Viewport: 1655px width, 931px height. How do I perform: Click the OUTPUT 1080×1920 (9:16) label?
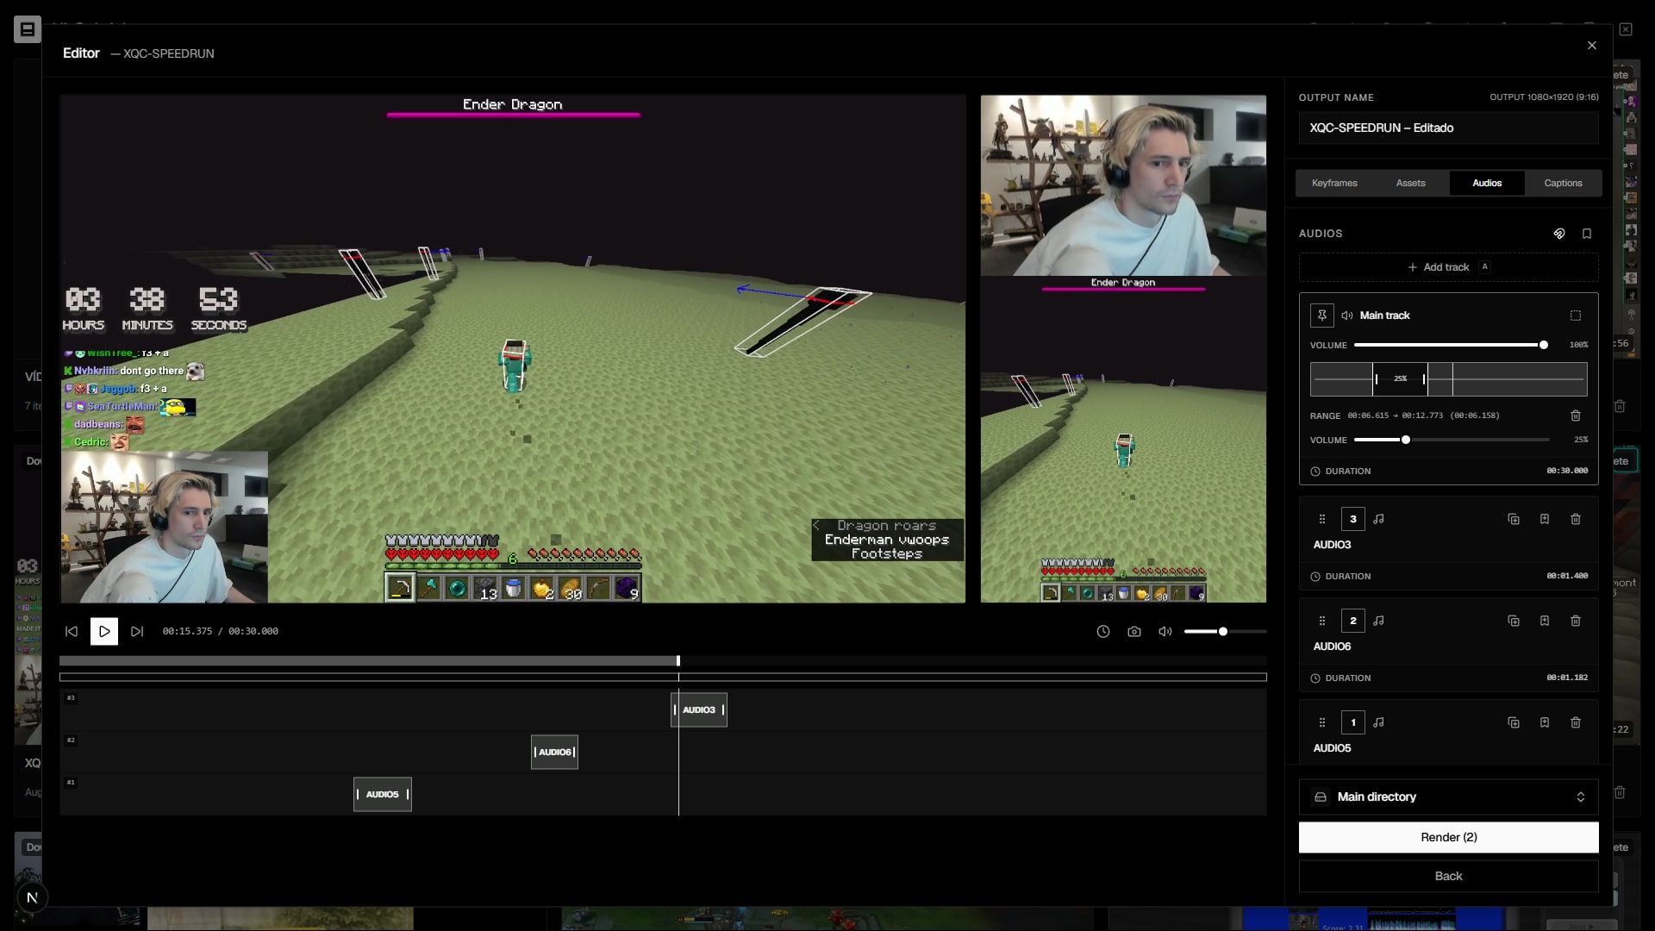tap(1544, 97)
